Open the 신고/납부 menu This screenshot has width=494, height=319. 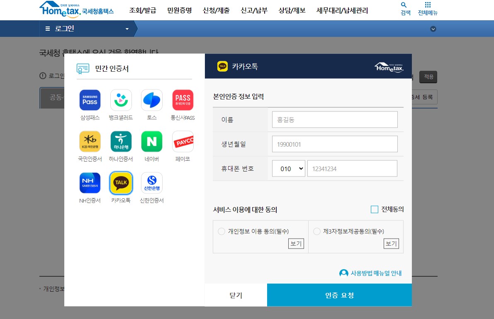(254, 10)
